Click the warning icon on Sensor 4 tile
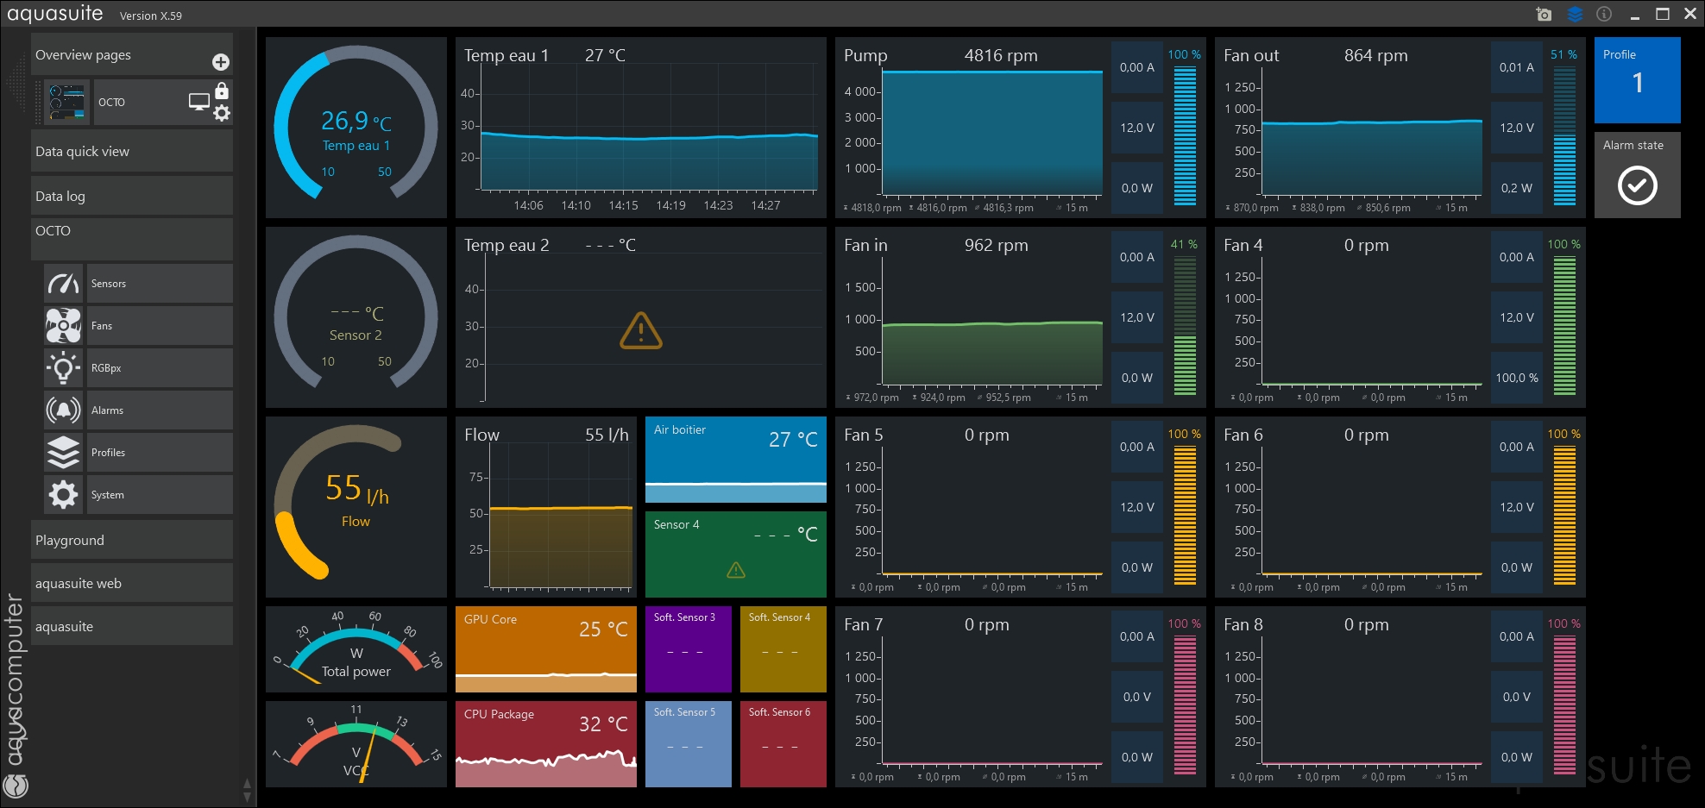This screenshot has width=1705, height=808. pyautogui.click(x=736, y=569)
